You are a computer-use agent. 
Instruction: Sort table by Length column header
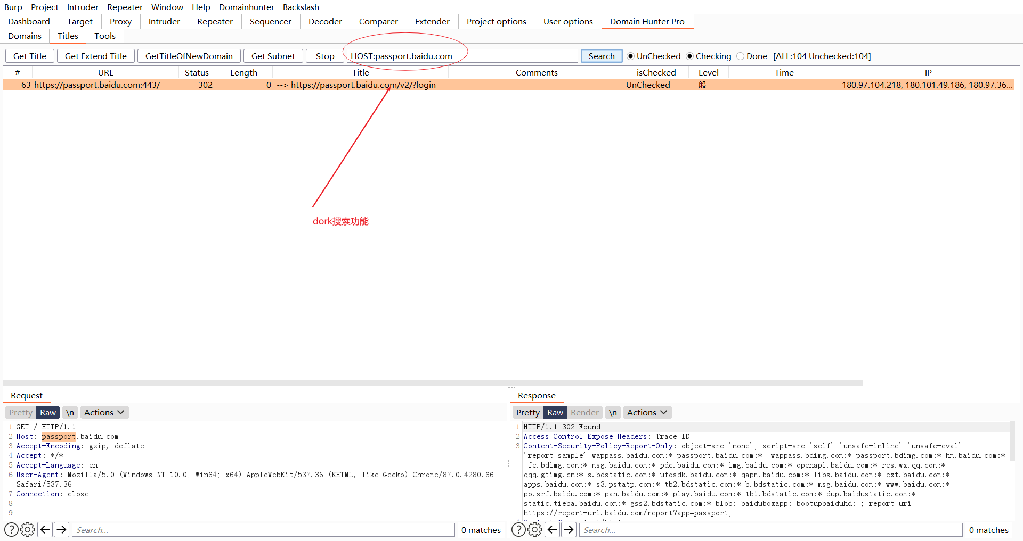pos(243,72)
